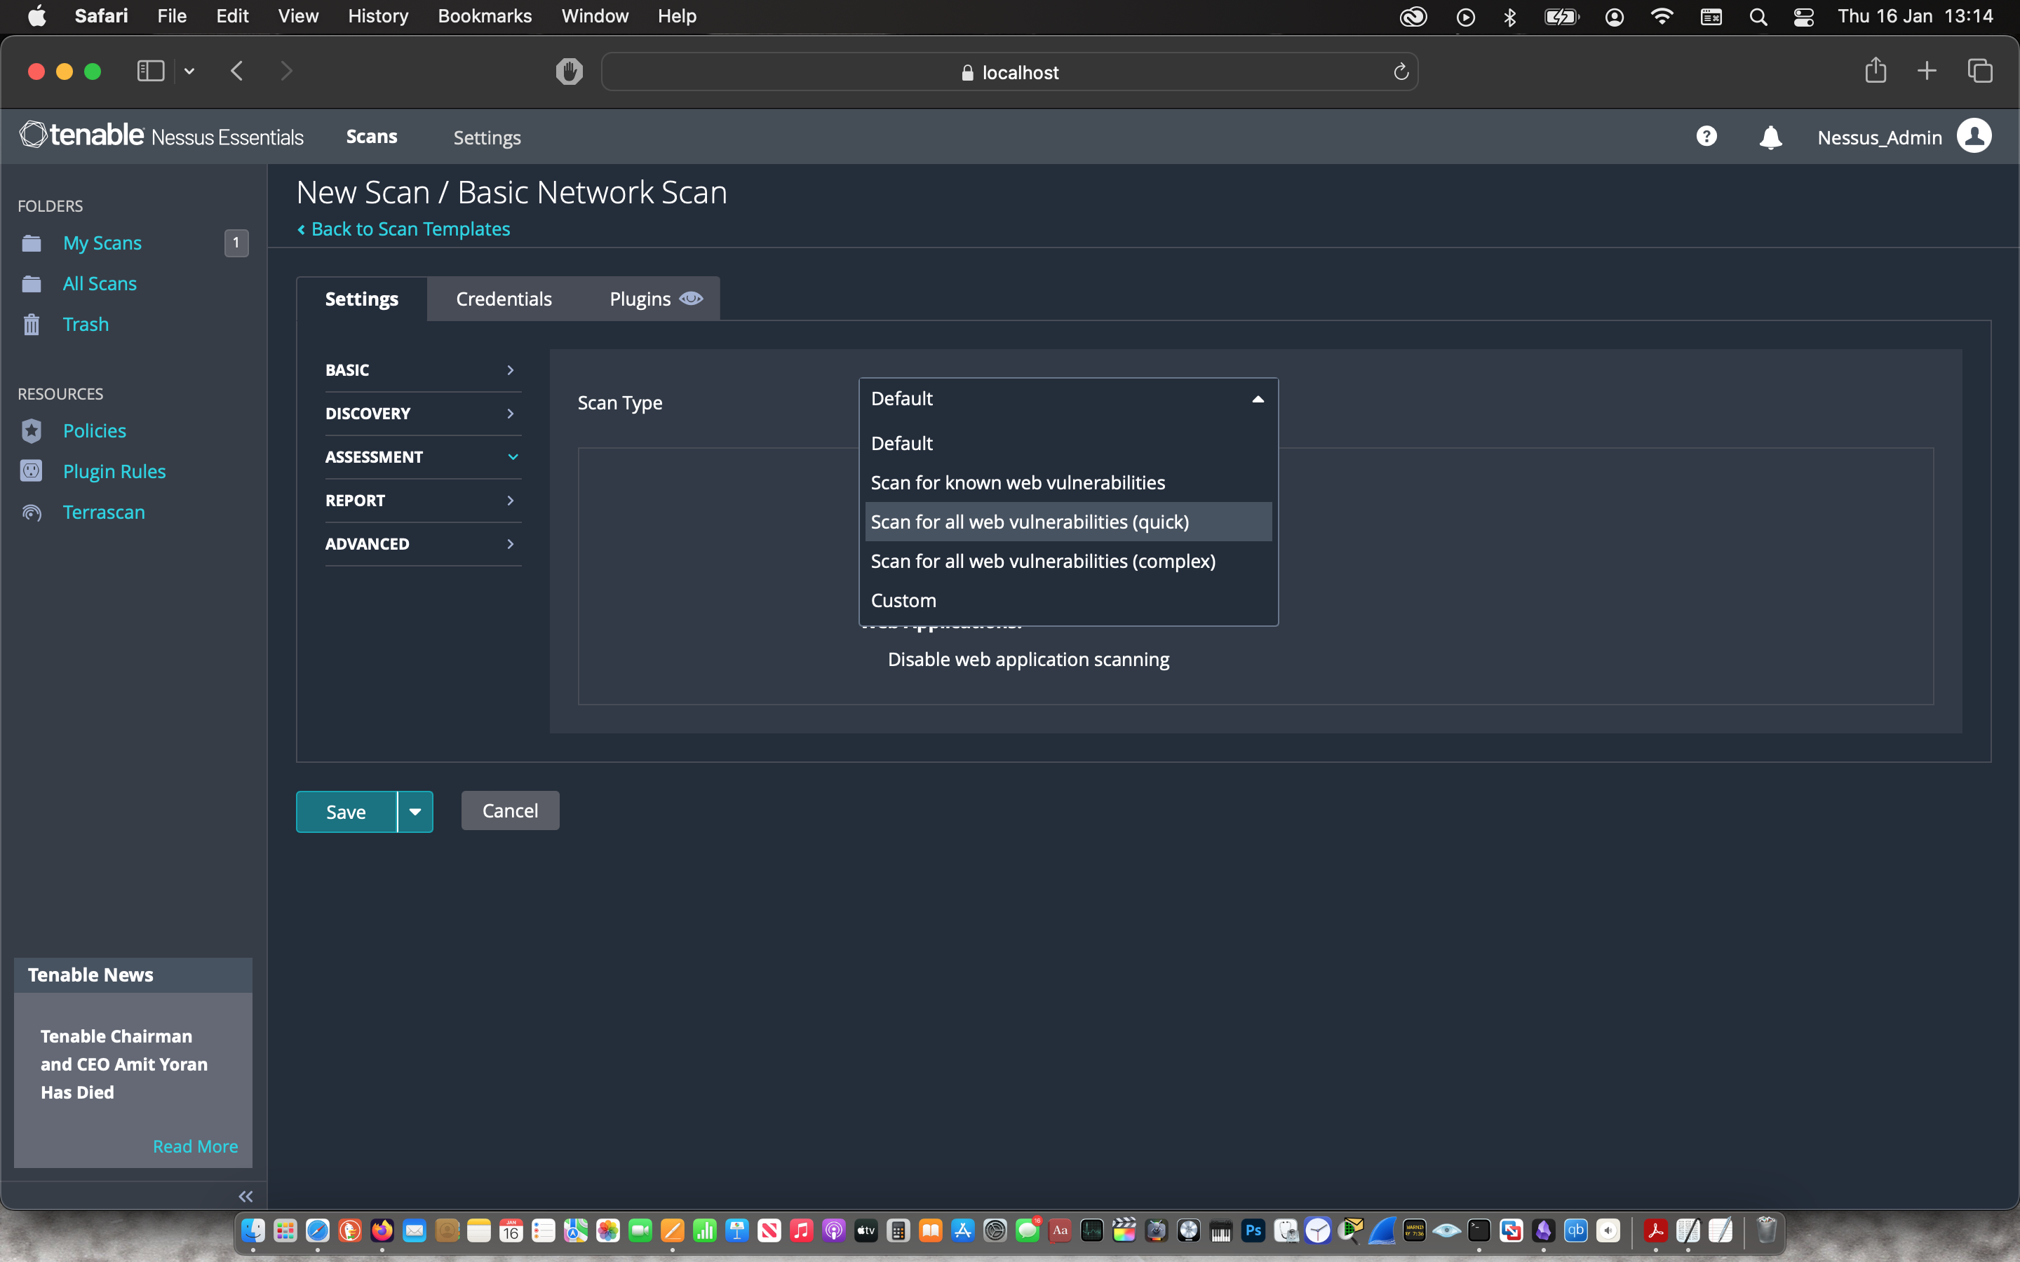This screenshot has height=1262, width=2020.
Task: Collapse the Scan Type dropdown arrow
Action: [x=1257, y=399]
